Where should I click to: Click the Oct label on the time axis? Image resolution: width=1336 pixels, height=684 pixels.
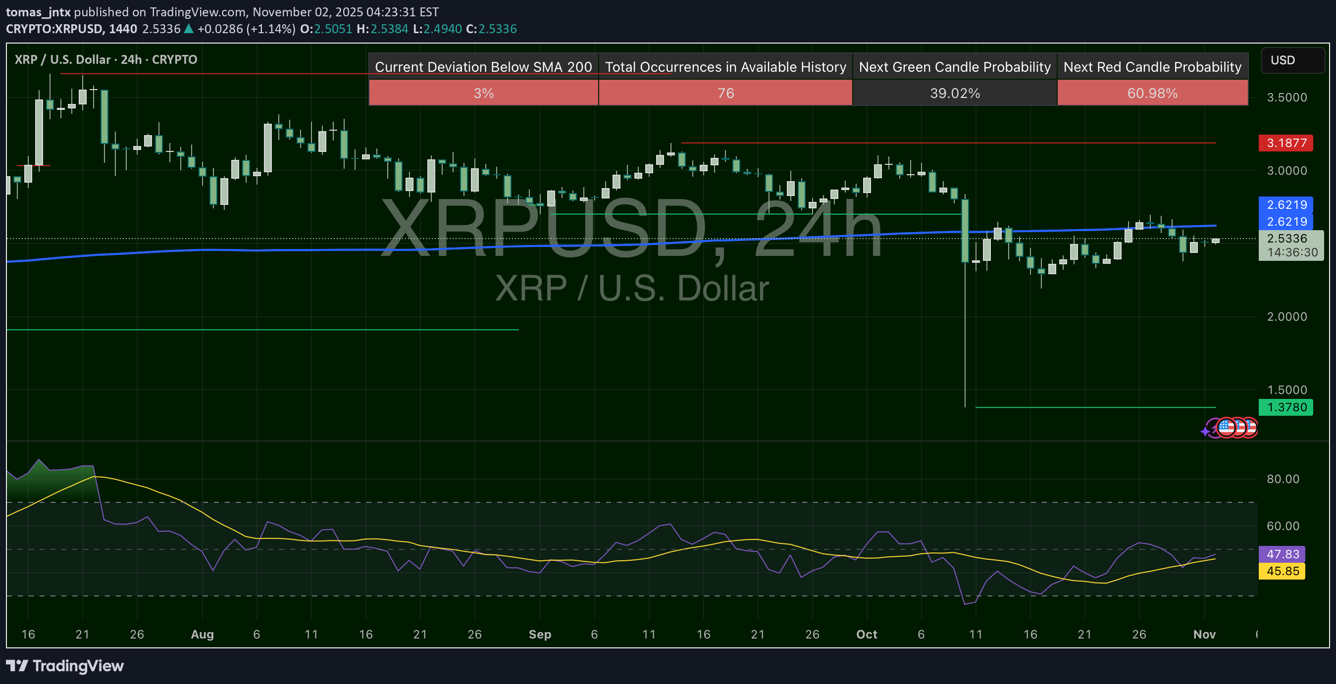coord(867,634)
